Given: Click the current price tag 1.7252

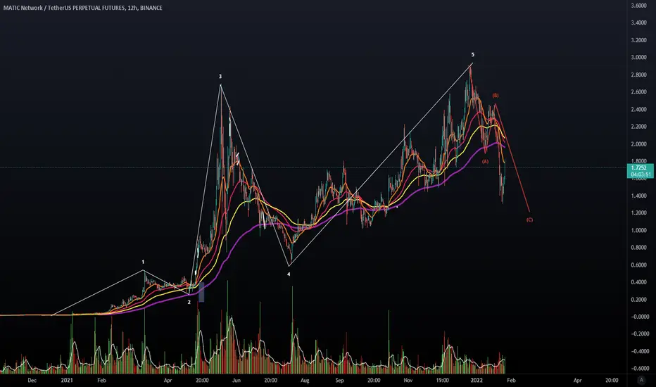Looking at the screenshot, I should (640, 167).
